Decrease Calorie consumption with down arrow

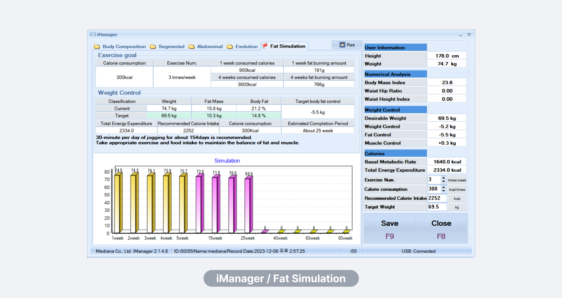click(x=443, y=191)
